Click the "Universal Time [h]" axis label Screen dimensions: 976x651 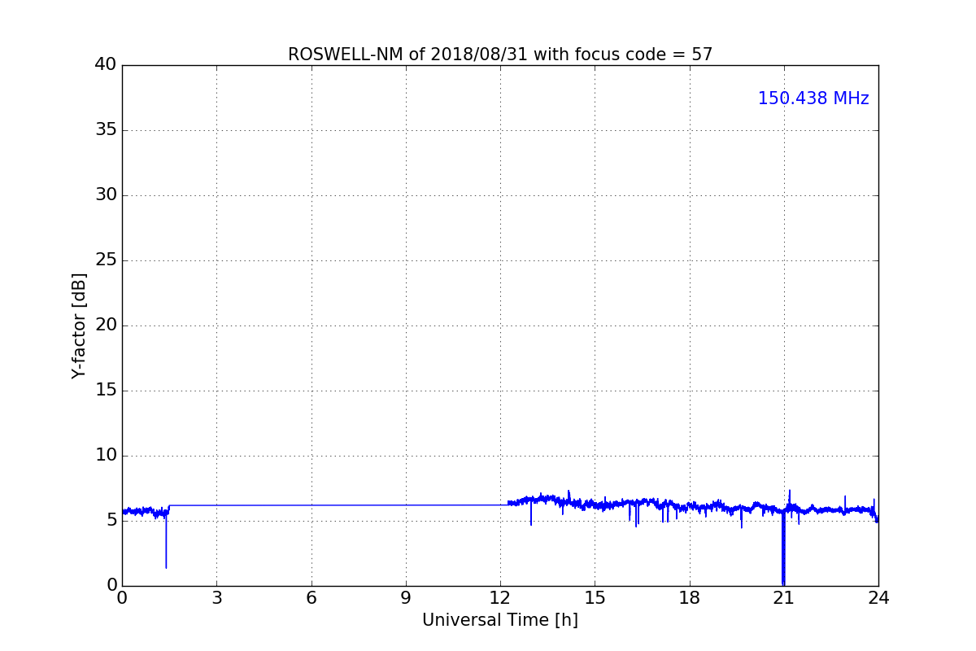500,620
